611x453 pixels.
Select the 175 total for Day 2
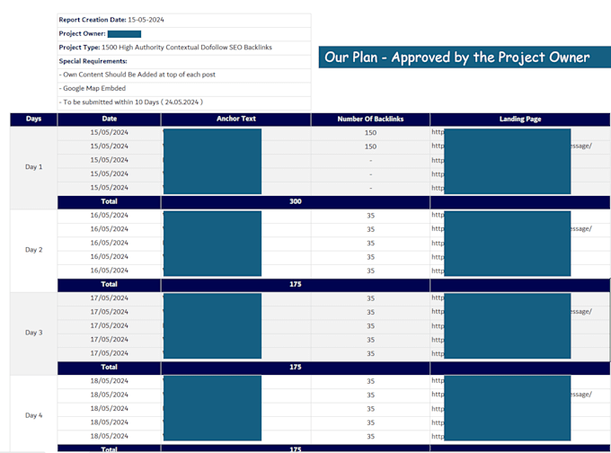(296, 285)
